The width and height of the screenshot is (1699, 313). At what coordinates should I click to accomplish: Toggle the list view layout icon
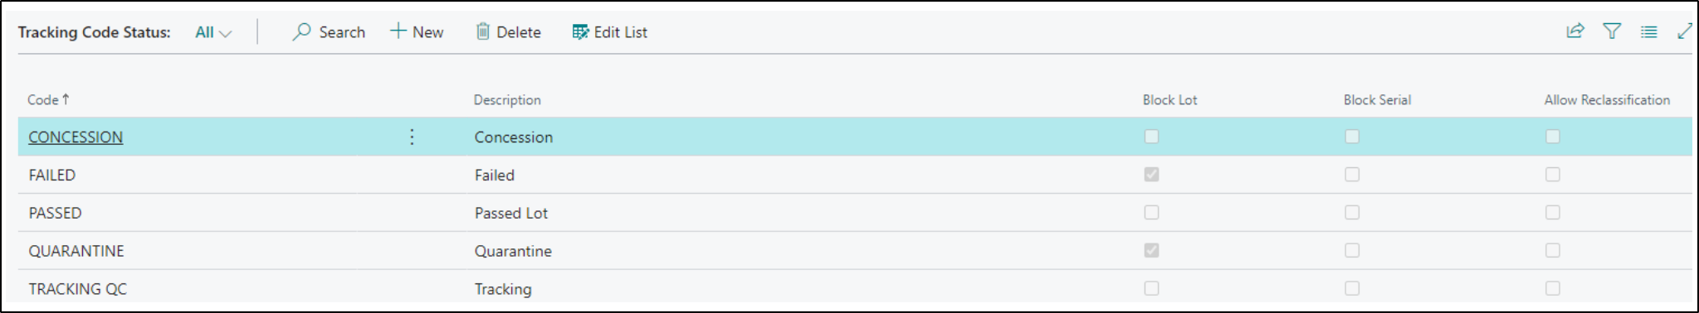click(1649, 31)
